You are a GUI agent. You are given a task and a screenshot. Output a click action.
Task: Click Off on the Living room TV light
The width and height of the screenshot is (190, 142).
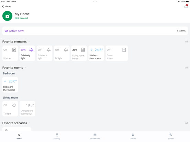pos(5,105)
